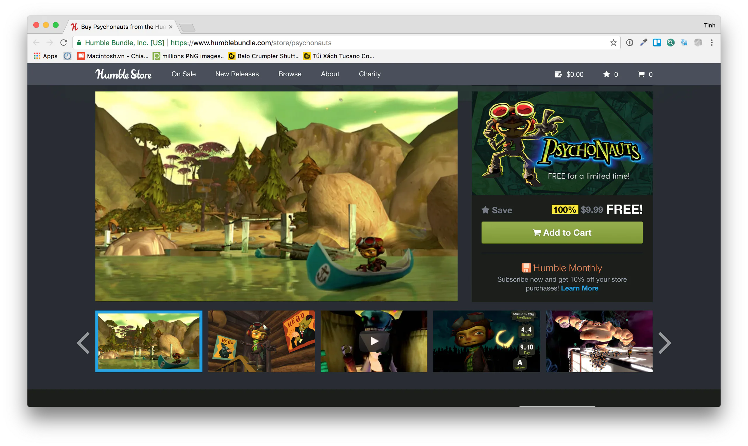The width and height of the screenshot is (748, 446).
Task: Open the Browse menu
Action: [290, 74]
